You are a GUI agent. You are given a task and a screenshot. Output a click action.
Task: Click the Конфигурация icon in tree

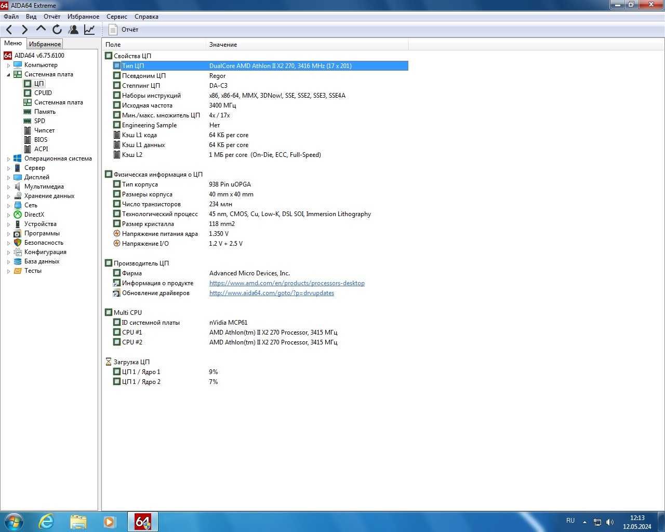(x=18, y=252)
